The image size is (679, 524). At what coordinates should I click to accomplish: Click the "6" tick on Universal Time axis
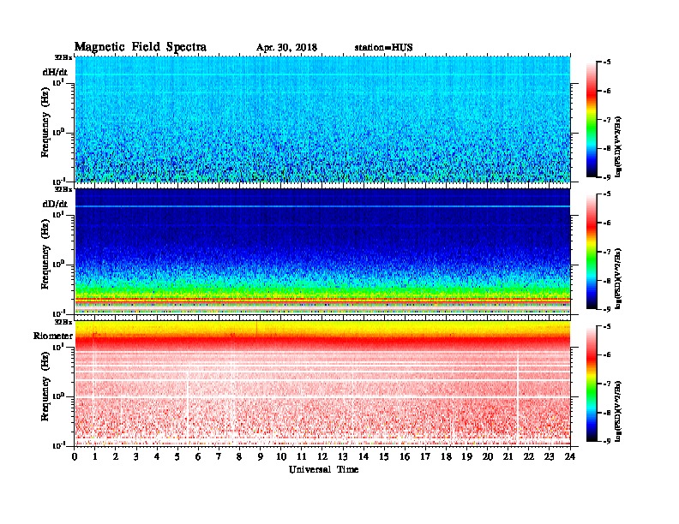198,457
